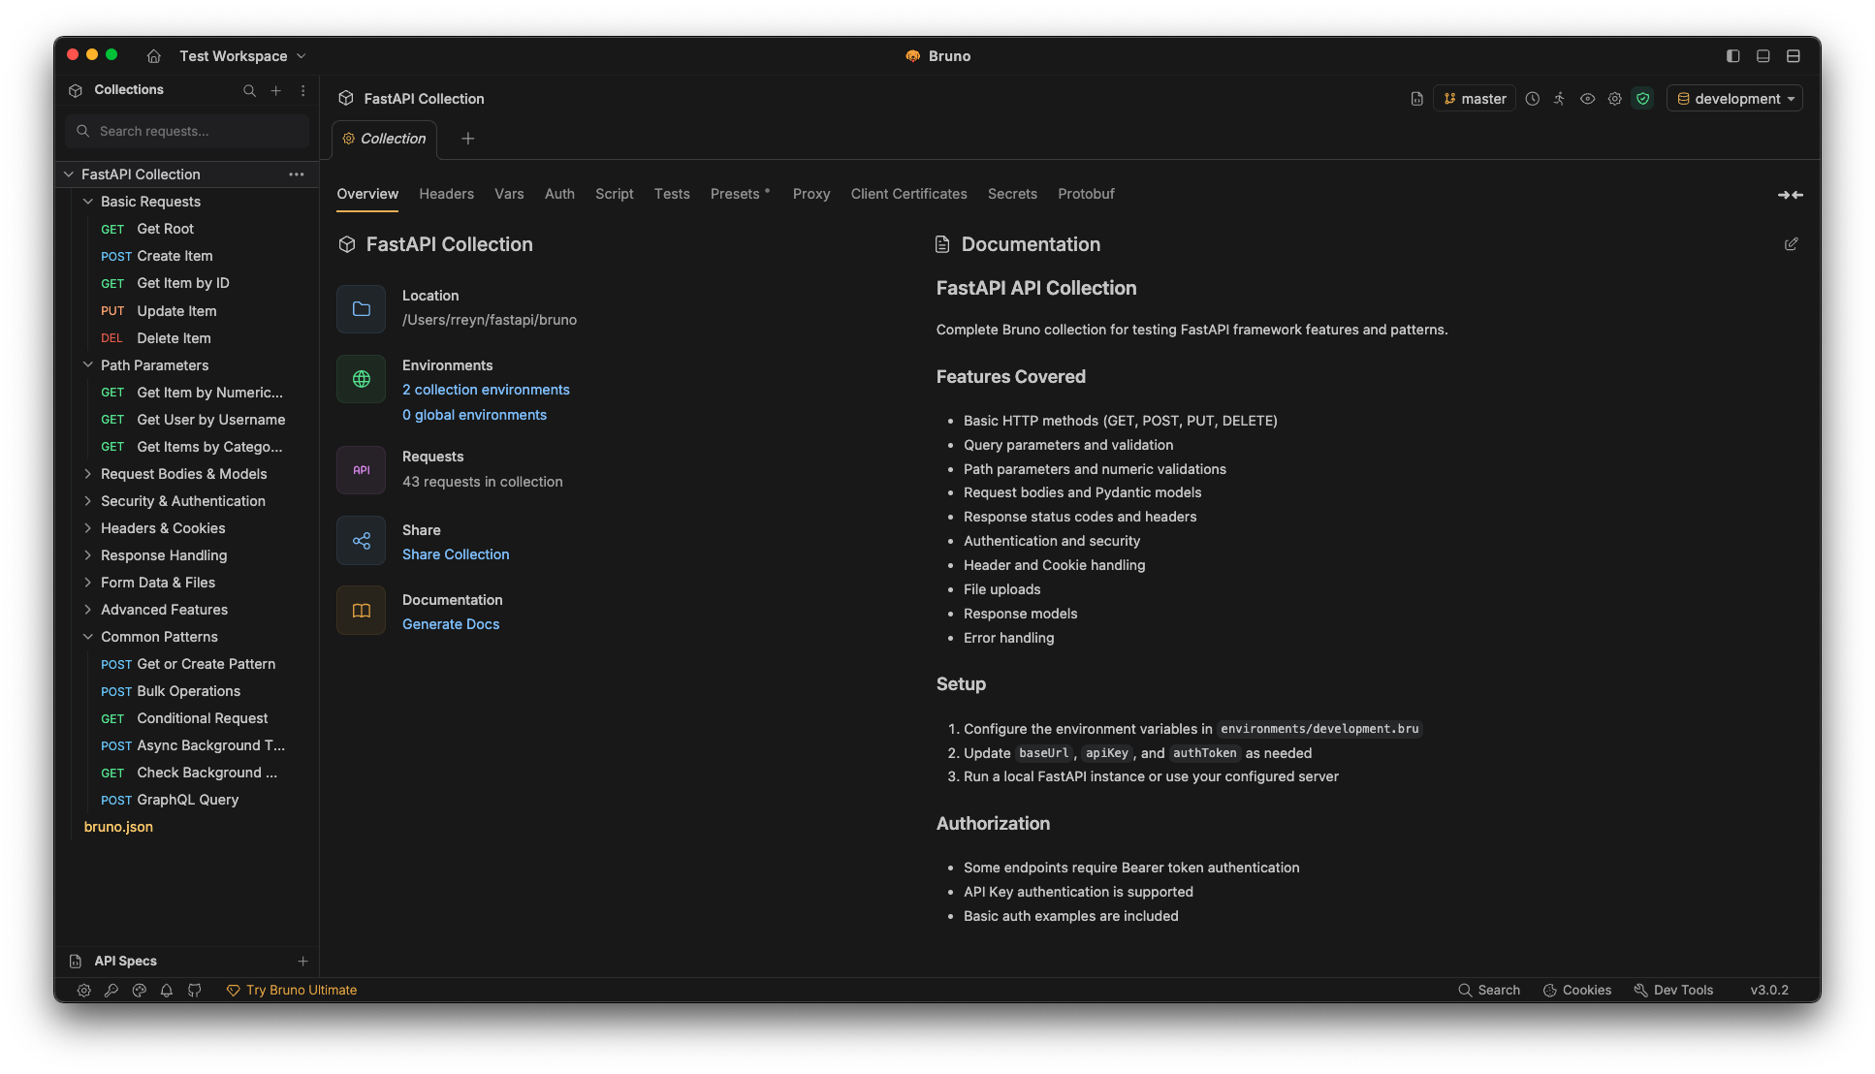The width and height of the screenshot is (1875, 1074).
Task: Open the Test Workspace switcher dropdown
Action: click(242, 56)
